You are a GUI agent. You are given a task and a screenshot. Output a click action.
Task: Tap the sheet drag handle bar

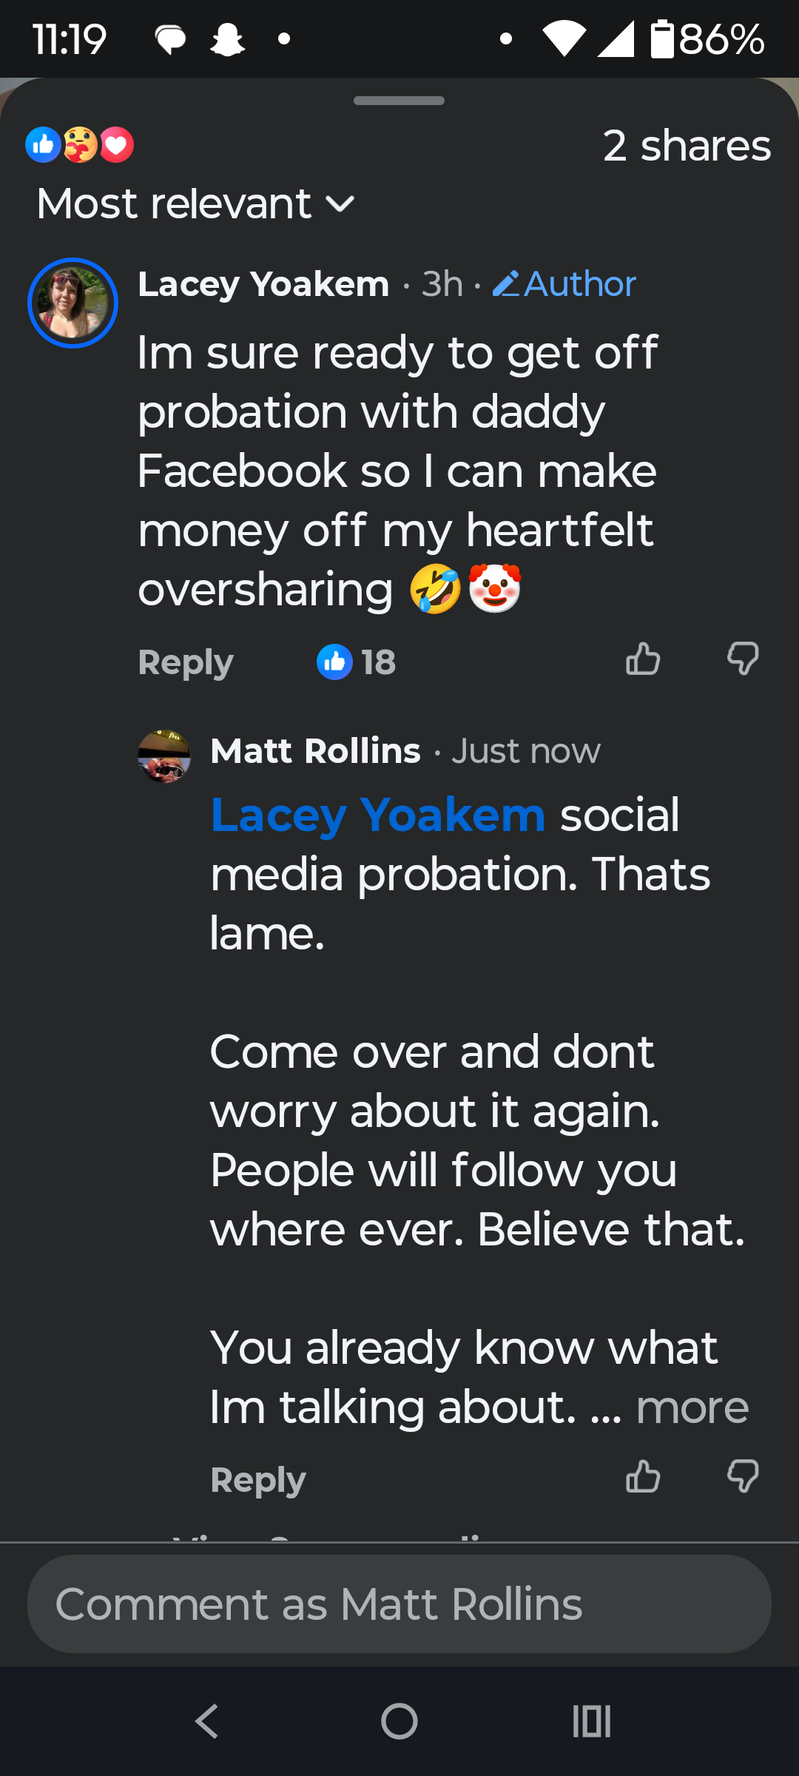tap(399, 101)
